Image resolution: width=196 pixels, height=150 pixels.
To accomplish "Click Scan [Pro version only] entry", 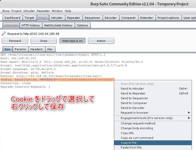I will tap(153, 84).
